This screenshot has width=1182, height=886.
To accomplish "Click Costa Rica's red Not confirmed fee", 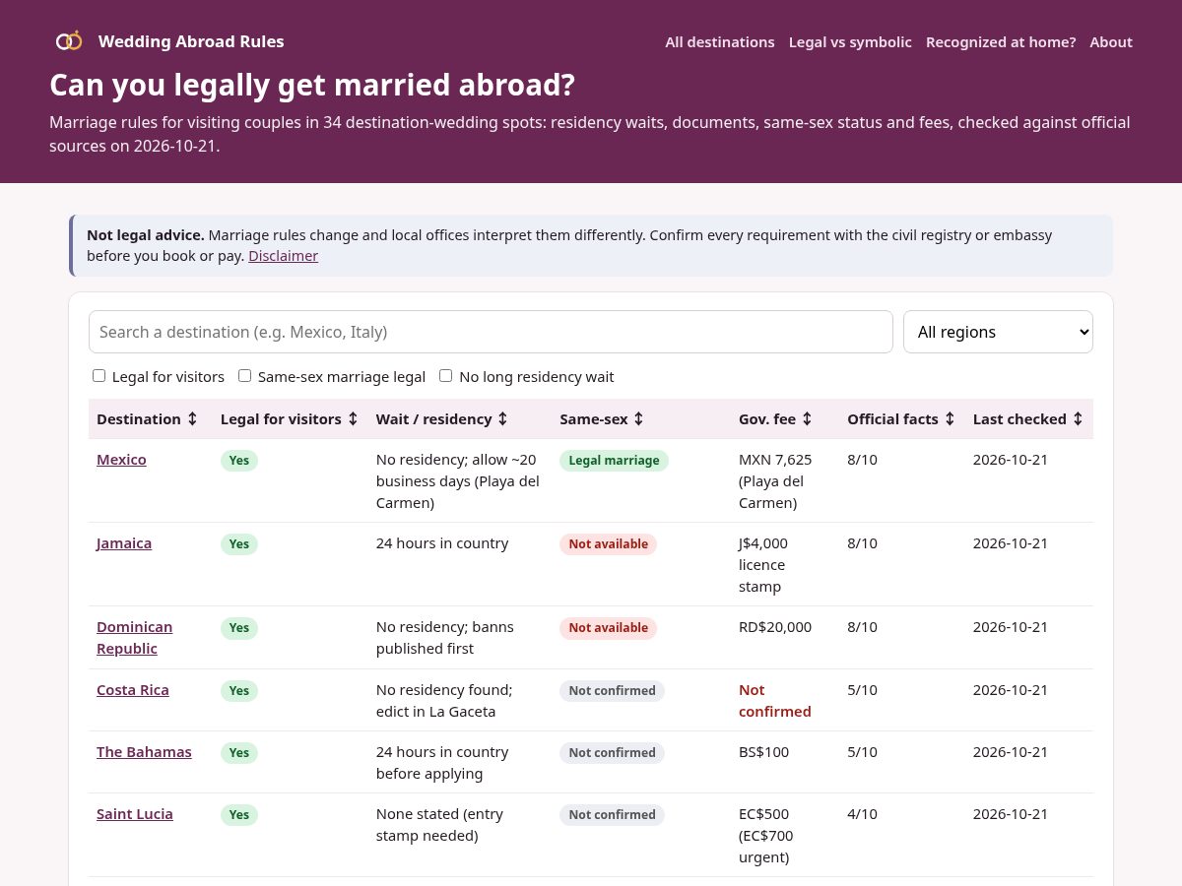I will (775, 701).
